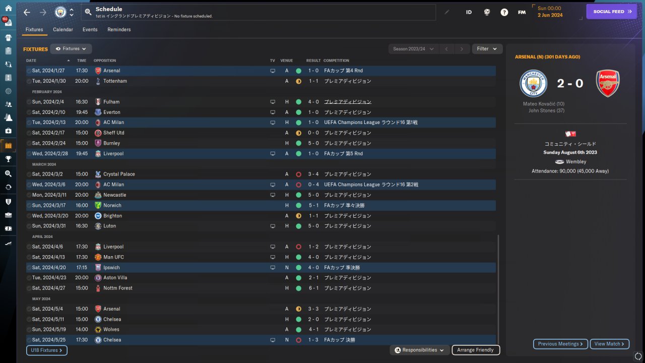The width and height of the screenshot is (645, 363).
Task: Open the Help question mark icon
Action: click(504, 12)
